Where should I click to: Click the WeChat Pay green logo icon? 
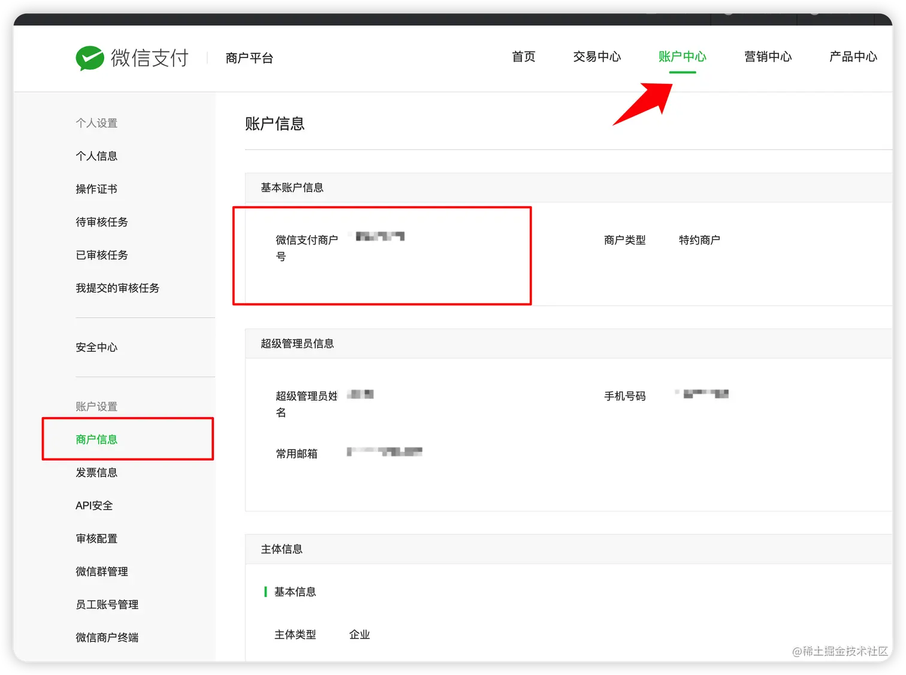click(x=90, y=58)
